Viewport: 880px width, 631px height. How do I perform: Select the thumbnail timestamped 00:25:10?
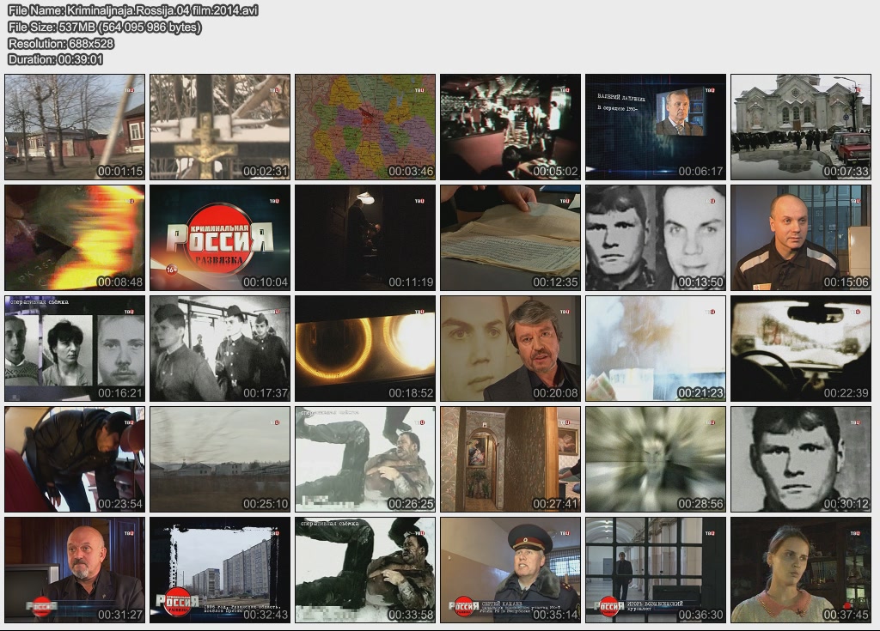click(220, 458)
